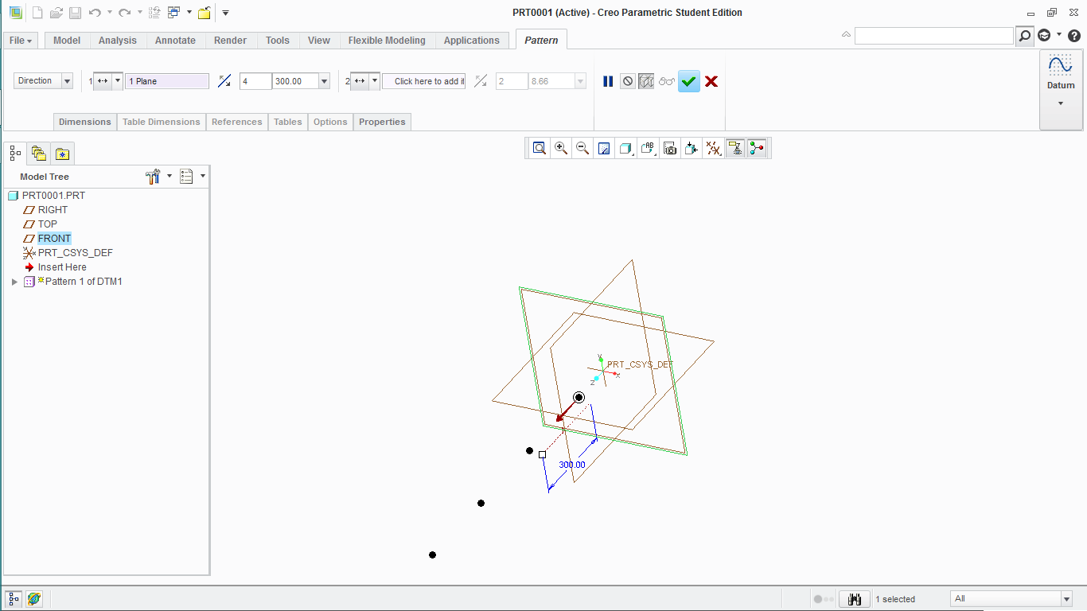Screen dimensions: 1087x611
Task: Click the View Manager camera icon
Action: pos(670,148)
